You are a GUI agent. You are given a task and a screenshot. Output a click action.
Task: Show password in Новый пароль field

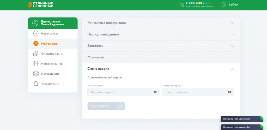155,92
